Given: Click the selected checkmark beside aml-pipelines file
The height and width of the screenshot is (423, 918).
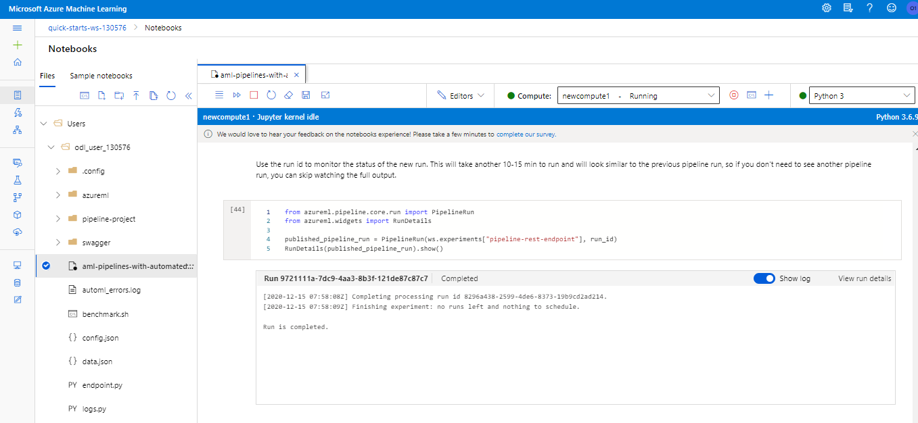Looking at the screenshot, I should coord(46,266).
